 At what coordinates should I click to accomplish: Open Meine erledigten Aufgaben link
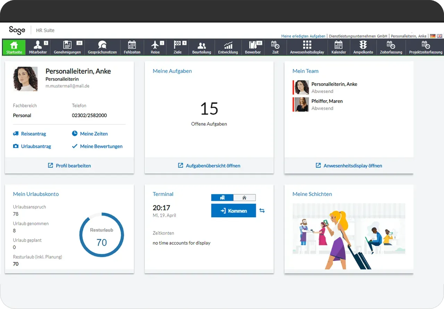[x=303, y=36]
